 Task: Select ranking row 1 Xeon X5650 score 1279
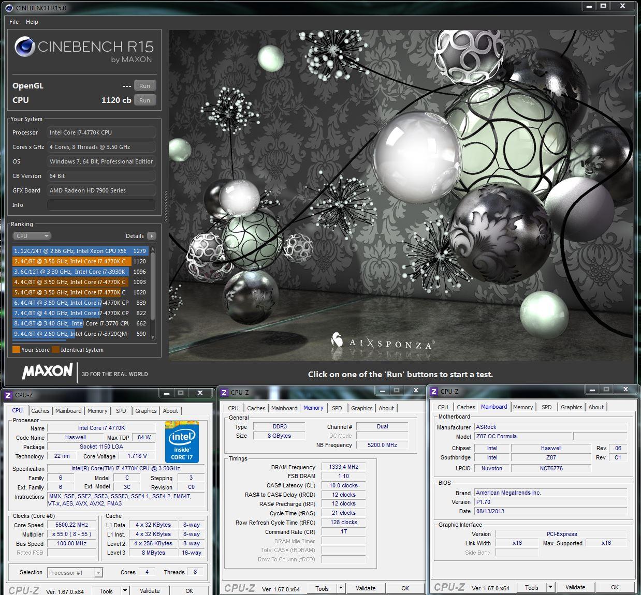coord(81,251)
